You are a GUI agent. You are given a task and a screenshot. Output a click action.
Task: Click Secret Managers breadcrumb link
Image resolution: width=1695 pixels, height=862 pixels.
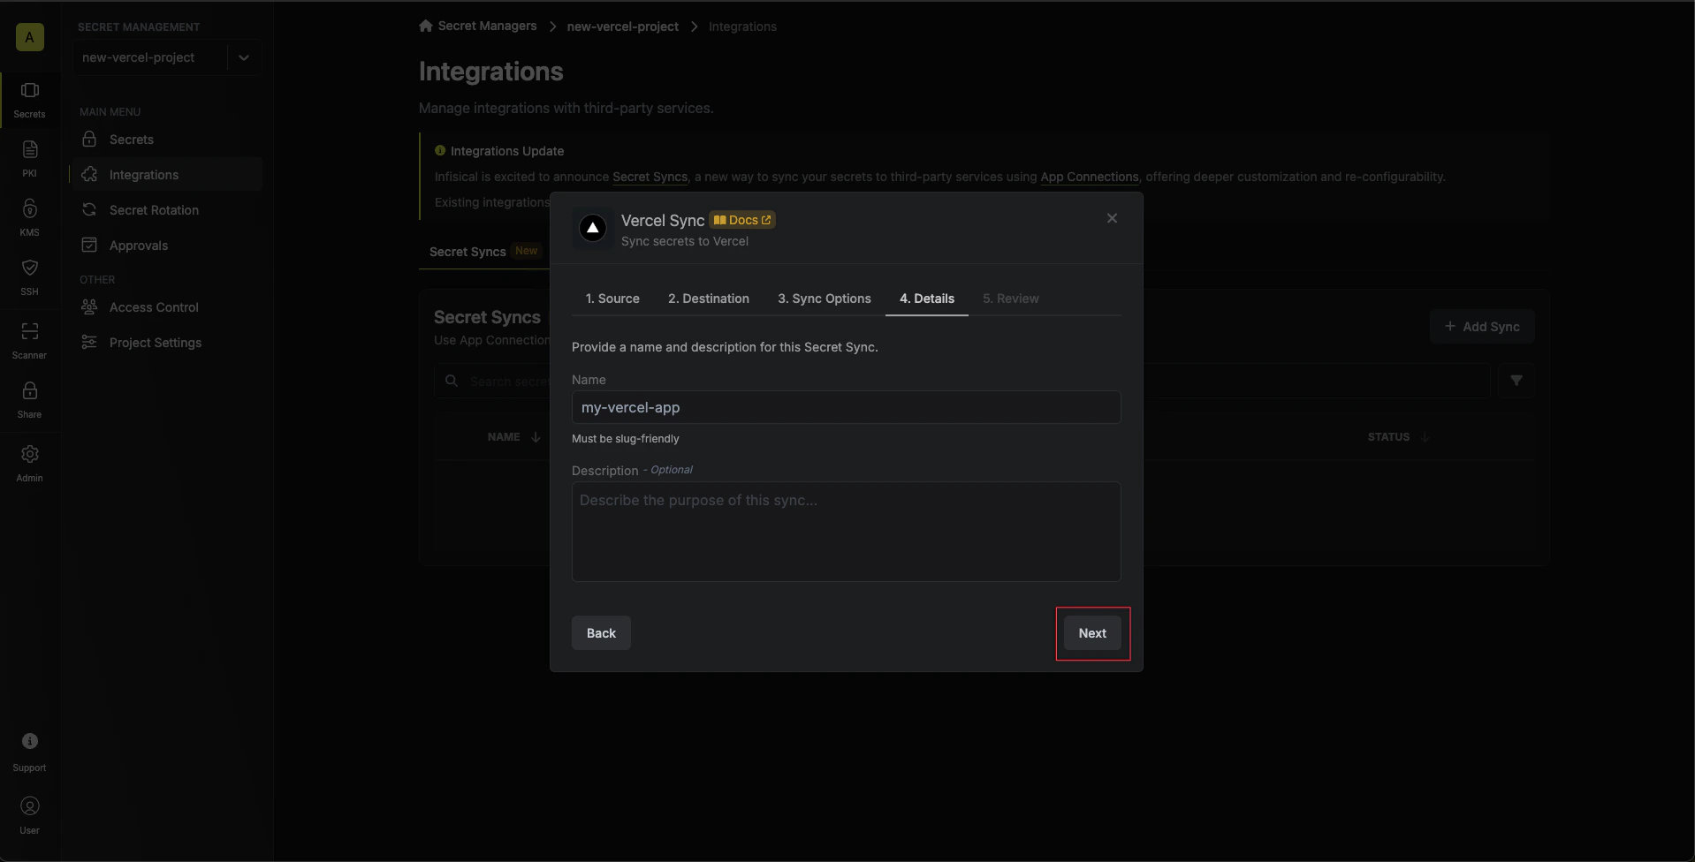(487, 26)
